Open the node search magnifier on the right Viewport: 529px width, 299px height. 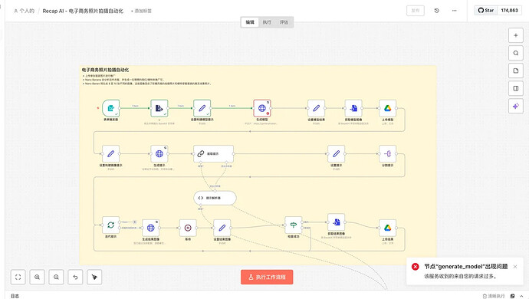(516, 53)
